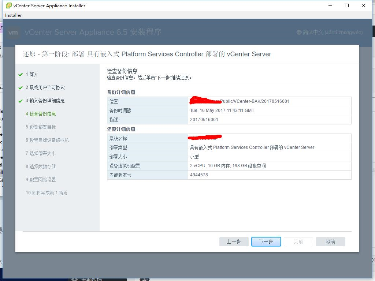Click the 部署类型 value text
375x281 pixels.
tap(252, 147)
